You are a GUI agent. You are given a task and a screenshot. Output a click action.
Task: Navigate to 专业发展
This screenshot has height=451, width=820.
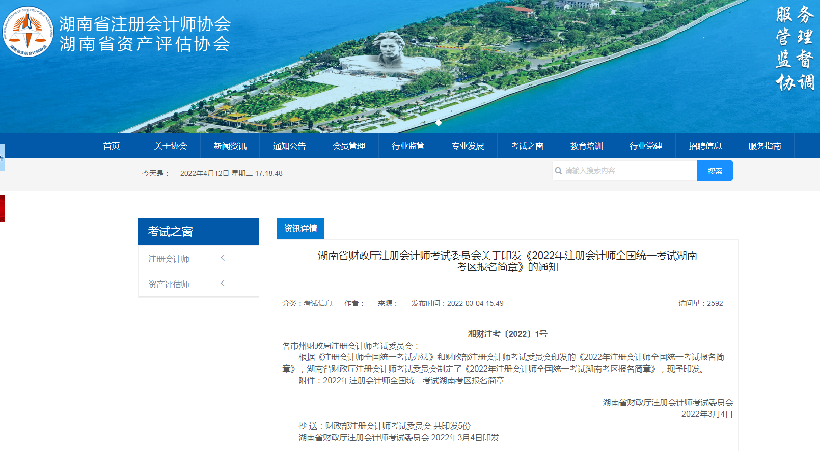(468, 146)
